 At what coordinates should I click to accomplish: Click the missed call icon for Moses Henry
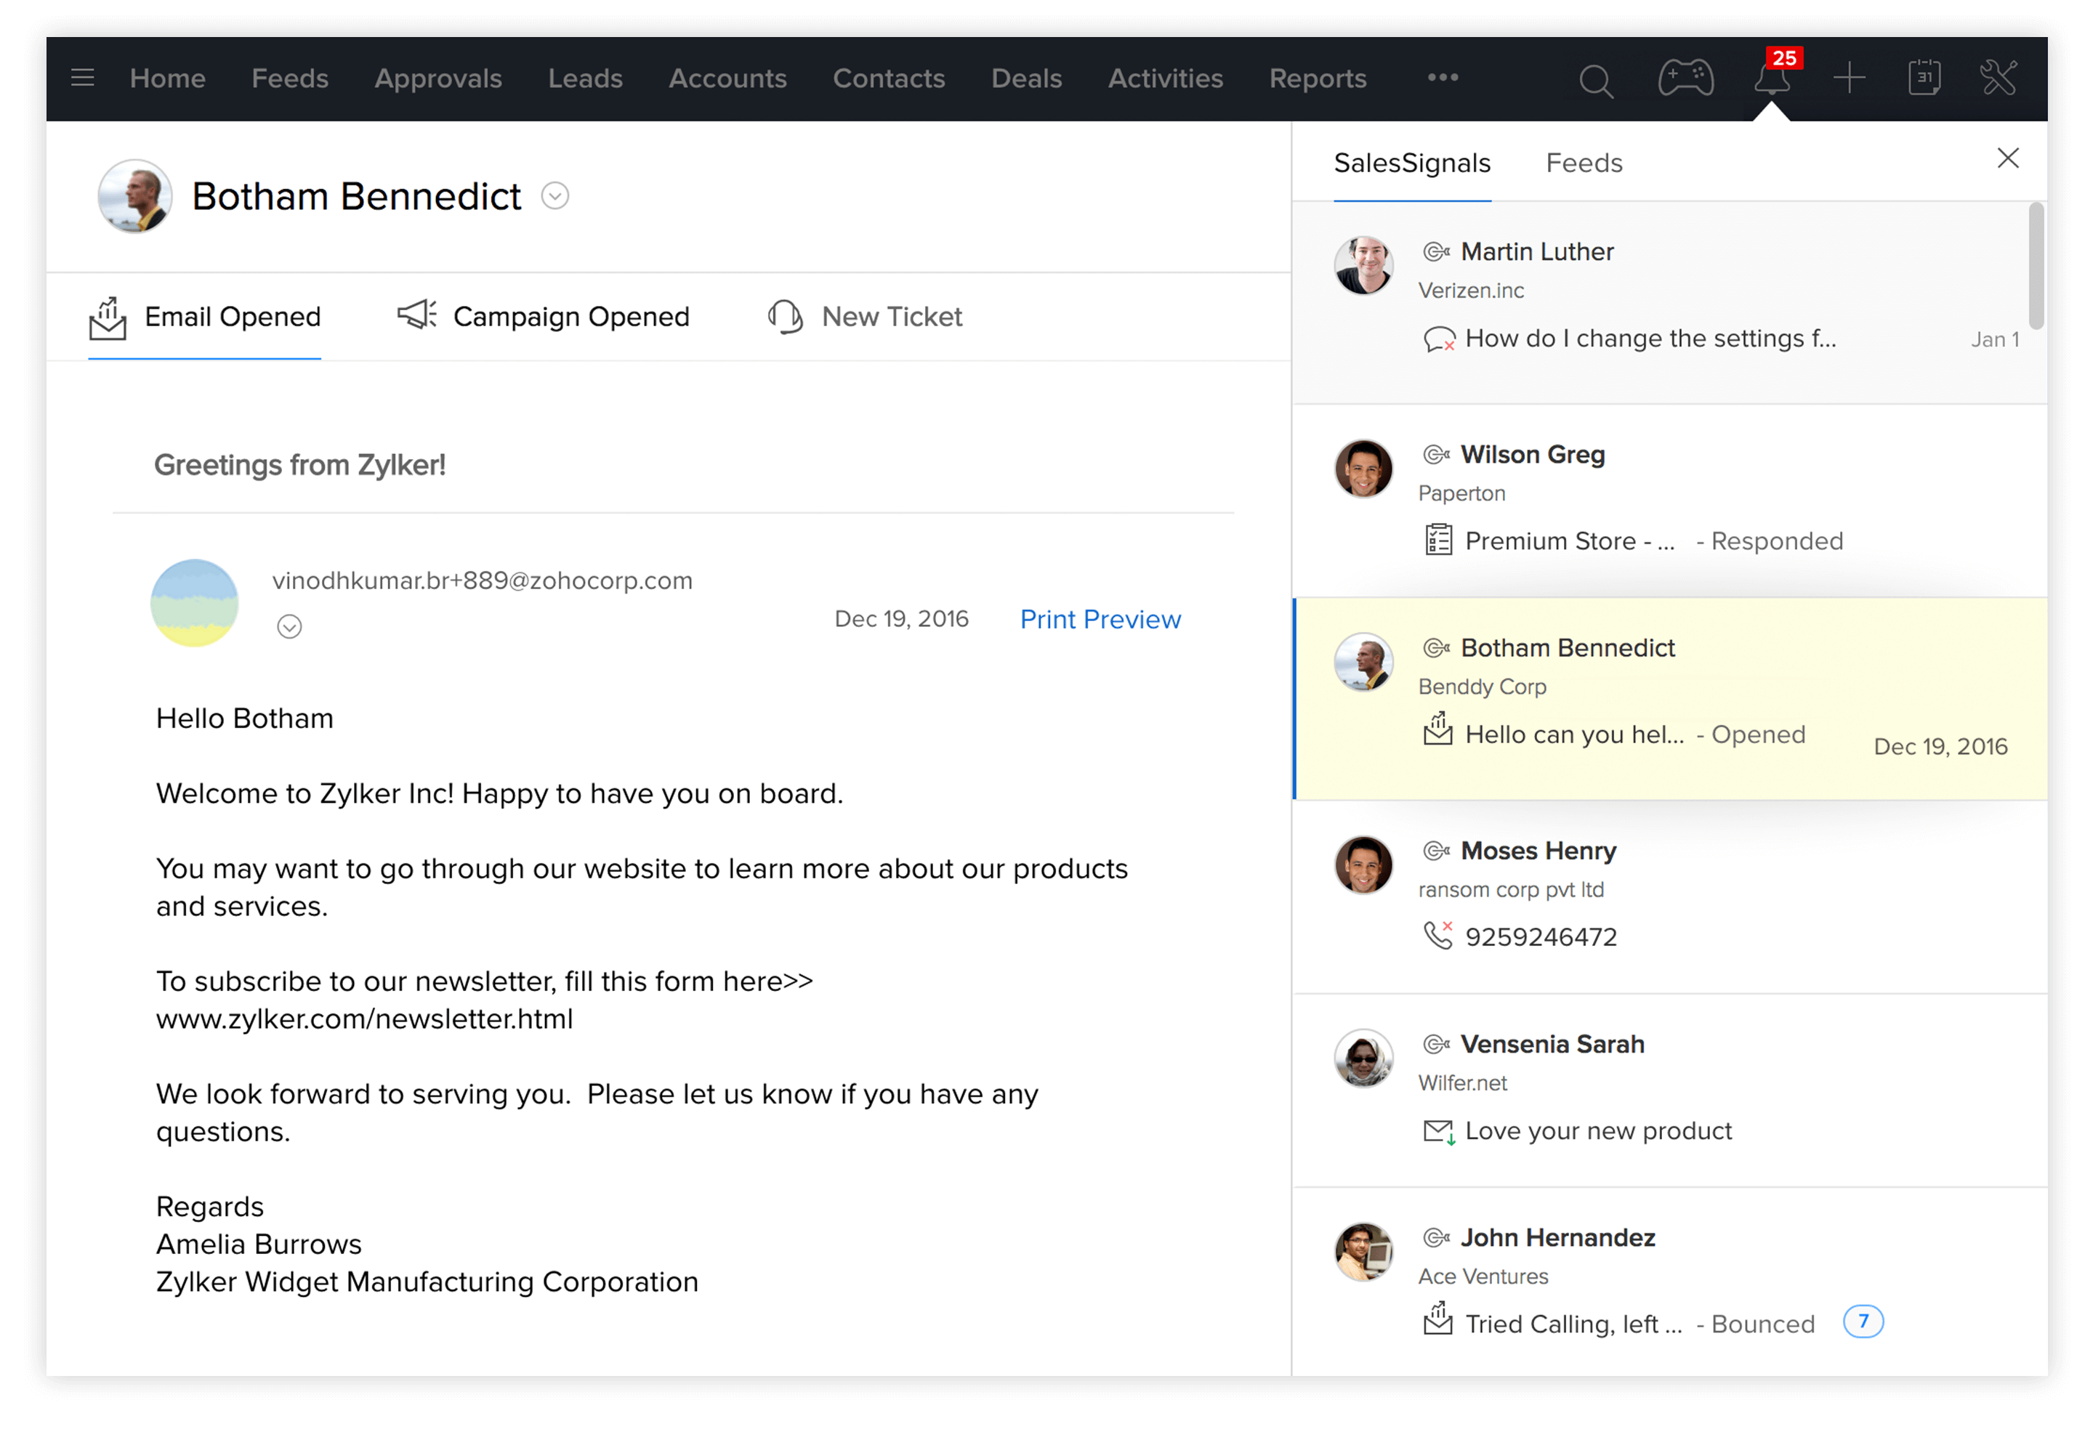[x=1437, y=935]
